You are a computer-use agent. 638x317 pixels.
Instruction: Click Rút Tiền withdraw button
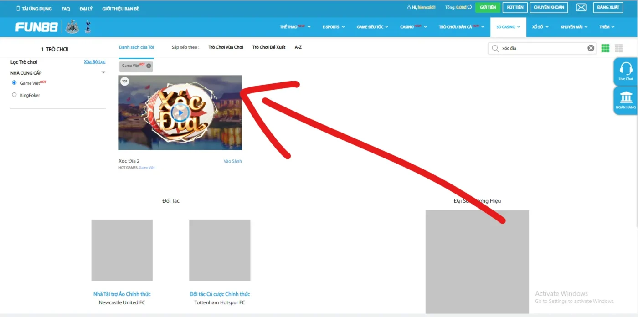click(x=515, y=8)
